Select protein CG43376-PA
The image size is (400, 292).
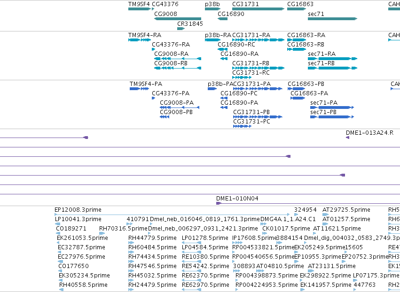[171, 93]
